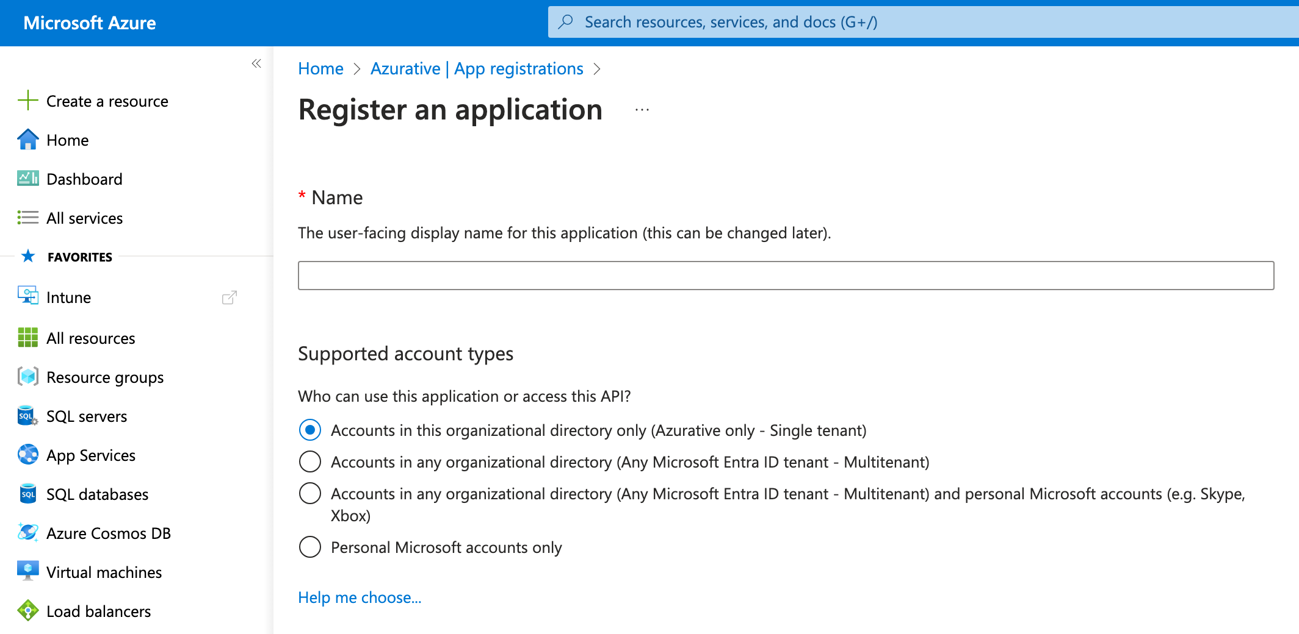The width and height of the screenshot is (1299, 634).
Task: Click the chevron after the Home breadcrumb
Action: pos(357,69)
